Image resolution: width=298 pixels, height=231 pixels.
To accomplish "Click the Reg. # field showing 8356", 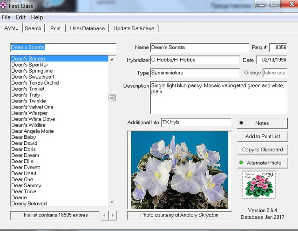I will click(278, 48).
